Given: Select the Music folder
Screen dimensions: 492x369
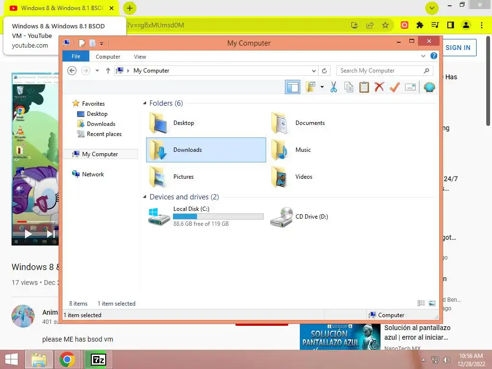Looking at the screenshot, I should tap(291, 150).
